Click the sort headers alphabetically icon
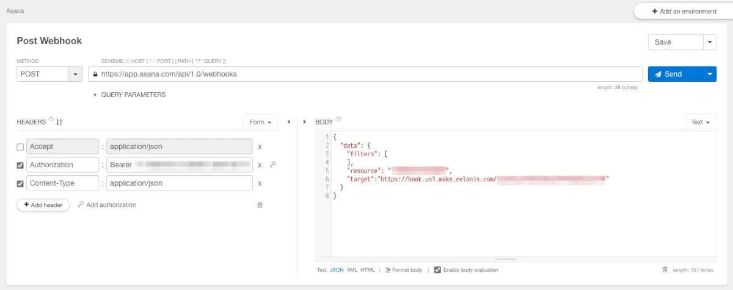This screenshot has height=290, width=733. [x=59, y=122]
